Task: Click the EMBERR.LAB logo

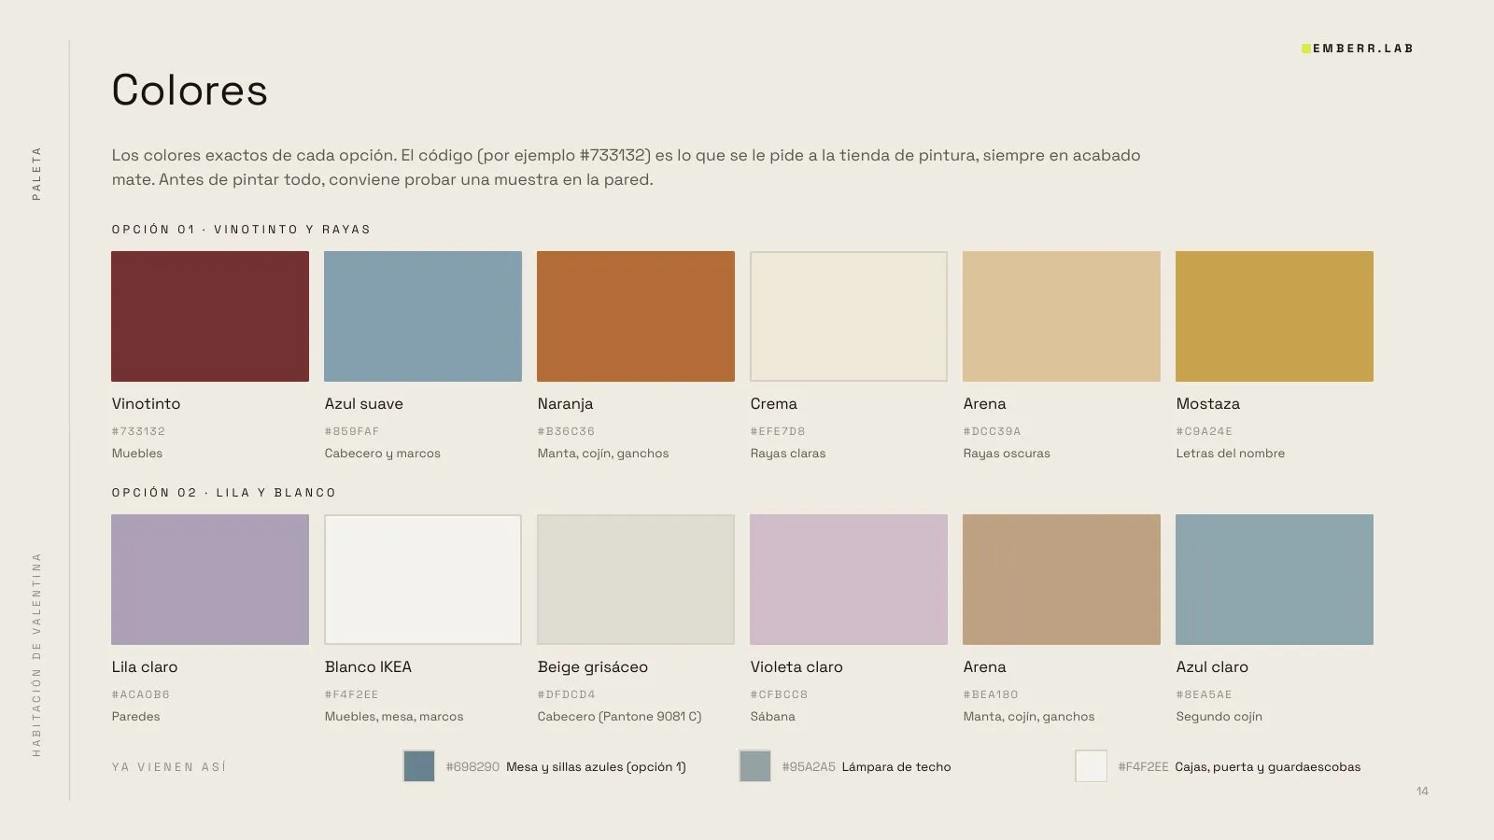Action: 1358,49
